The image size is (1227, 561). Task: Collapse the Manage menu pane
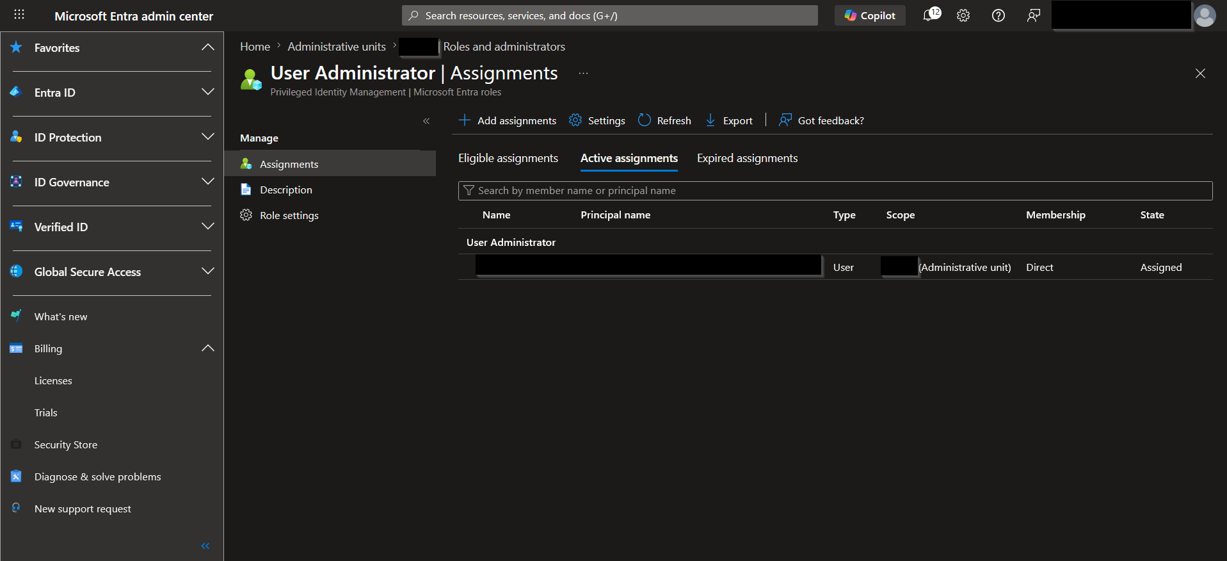click(426, 121)
